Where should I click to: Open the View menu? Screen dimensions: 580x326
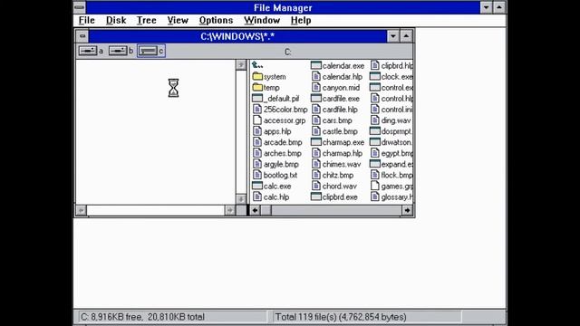[178, 20]
